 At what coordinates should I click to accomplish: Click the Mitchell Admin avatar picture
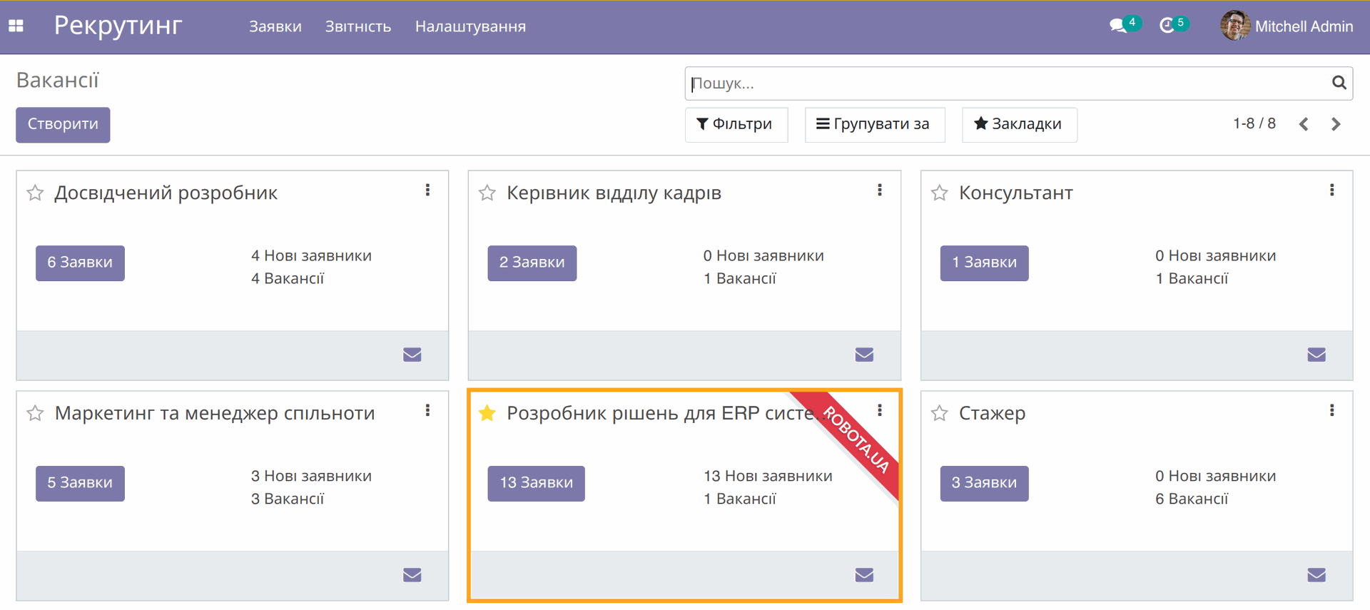pos(1235,26)
